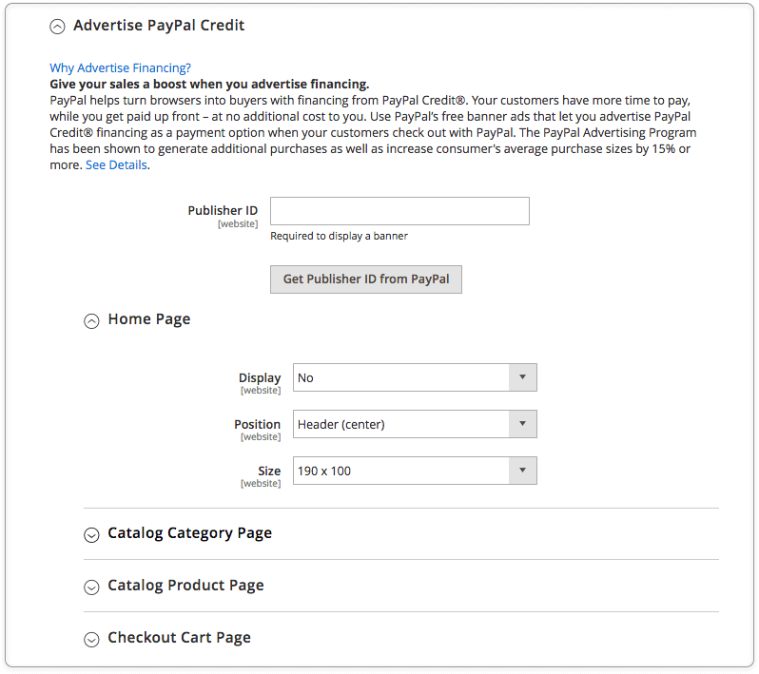The height and width of the screenshot is (674, 759).
Task: Expand the Checkout Cart Page section
Action: pyautogui.click(x=91, y=639)
